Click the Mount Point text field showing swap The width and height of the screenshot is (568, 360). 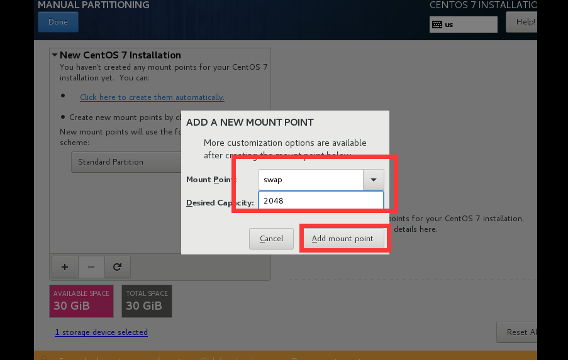pos(310,180)
